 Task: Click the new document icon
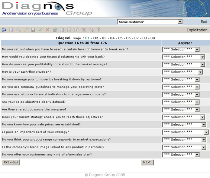11,30
